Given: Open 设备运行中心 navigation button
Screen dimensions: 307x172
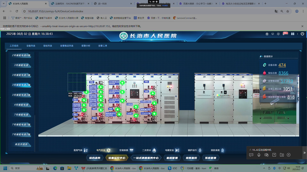Looking at the screenshot, I should [x=117, y=158].
